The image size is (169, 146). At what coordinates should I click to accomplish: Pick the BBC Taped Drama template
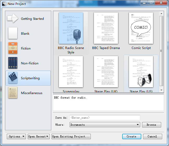[106, 28]
